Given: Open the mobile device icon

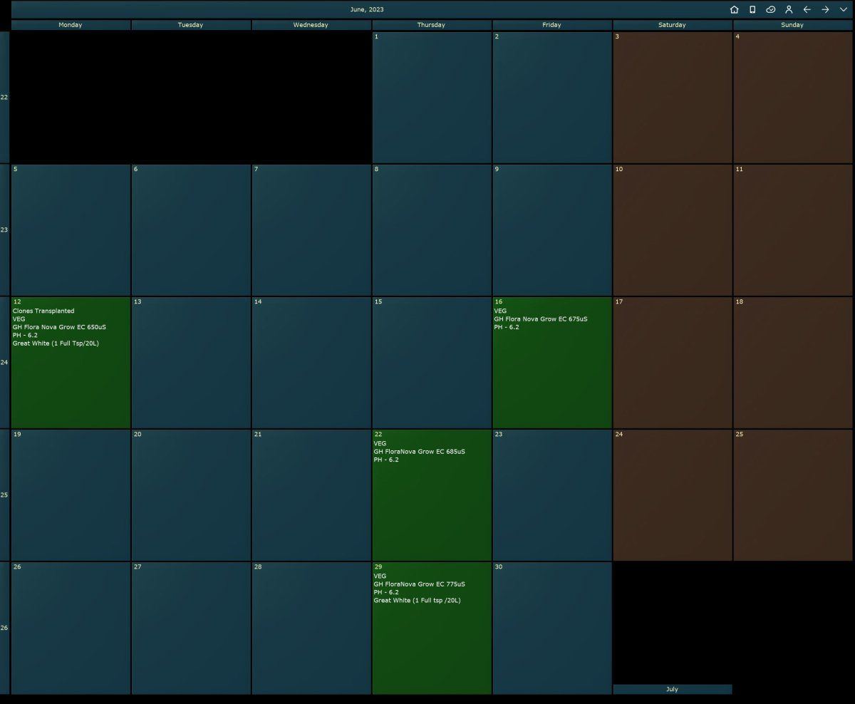Looking at the screenshot, I should (752, 9).
